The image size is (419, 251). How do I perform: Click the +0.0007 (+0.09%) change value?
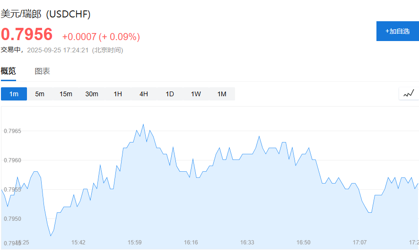[101, 37]
